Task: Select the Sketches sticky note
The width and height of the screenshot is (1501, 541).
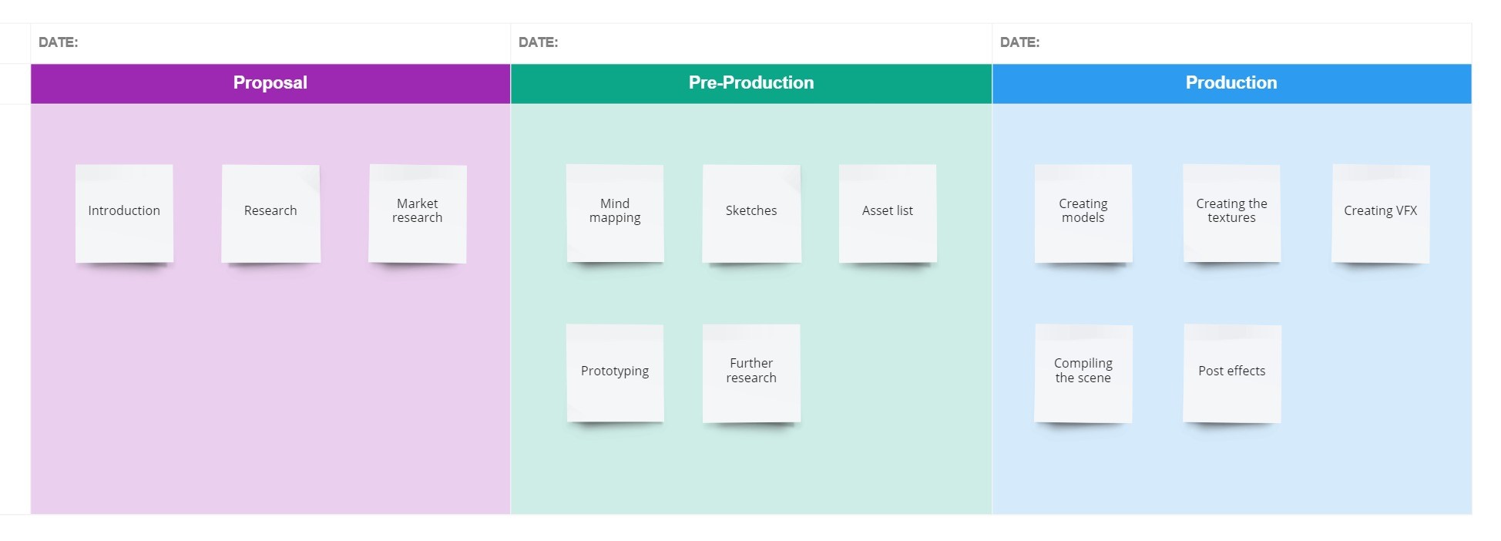Action: 751,213
